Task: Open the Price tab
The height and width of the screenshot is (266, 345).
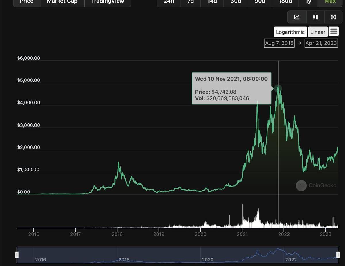Action: pos(26,2)
